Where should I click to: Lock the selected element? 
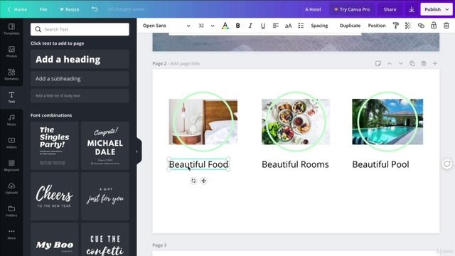[x=434, y=26]
